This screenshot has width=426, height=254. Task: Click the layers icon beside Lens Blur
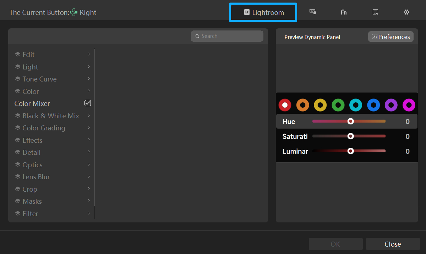point(17,177)
